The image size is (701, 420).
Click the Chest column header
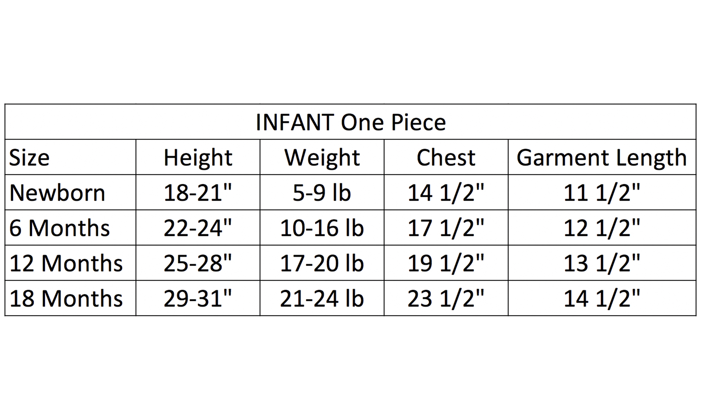point(446,158)
